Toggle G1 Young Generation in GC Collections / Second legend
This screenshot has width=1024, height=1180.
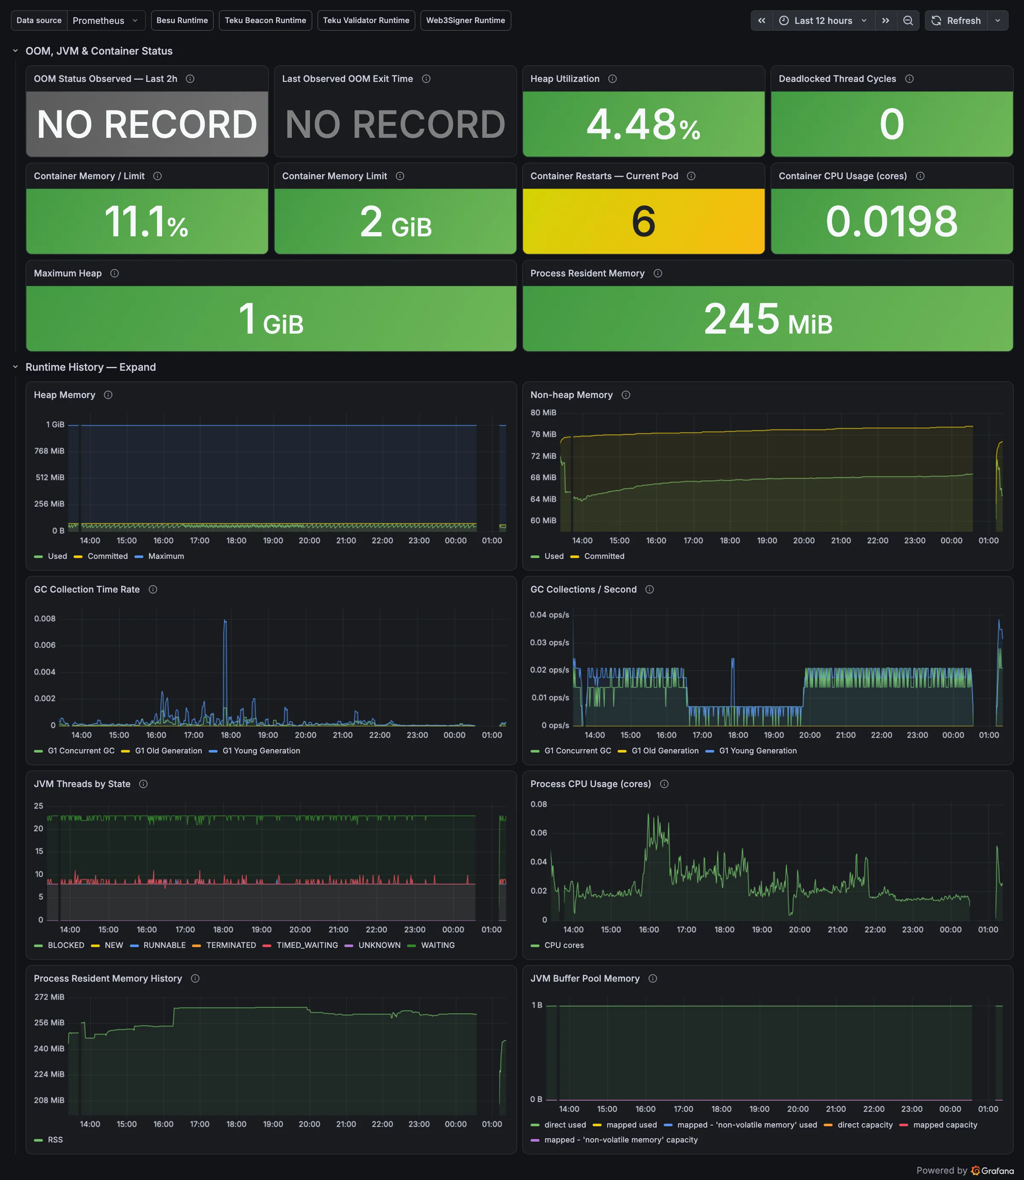[758, 751]
